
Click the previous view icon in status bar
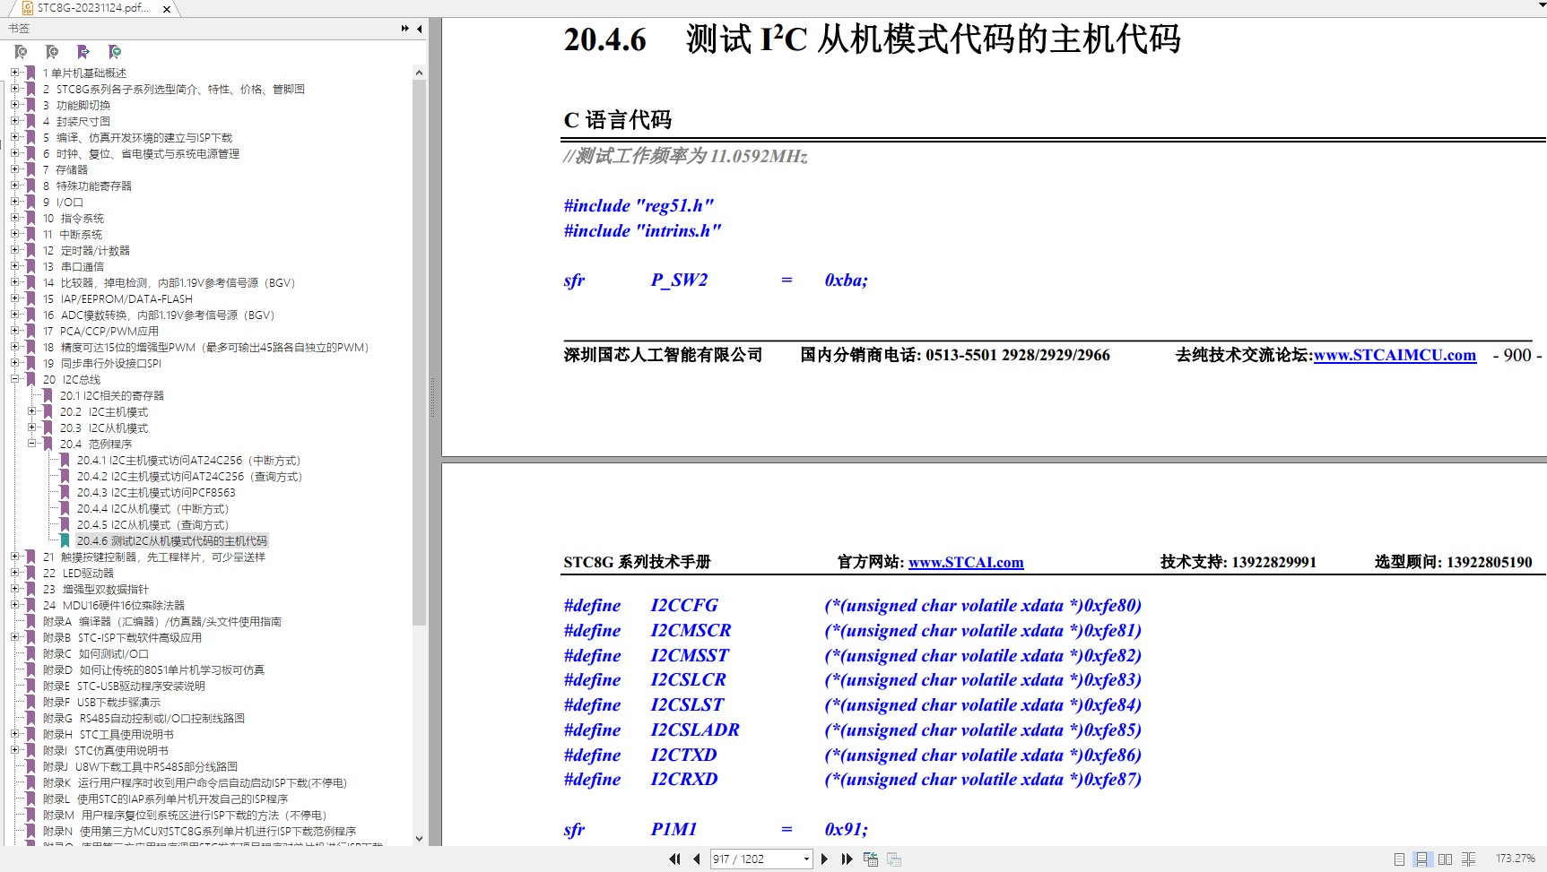tap(870, 859)
